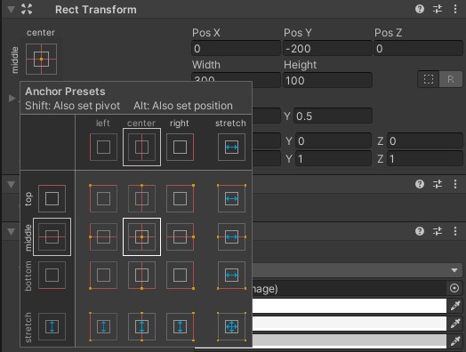Edit the Pos X field
This screenshot has height=352, width=466.
[x=236, y=48]
